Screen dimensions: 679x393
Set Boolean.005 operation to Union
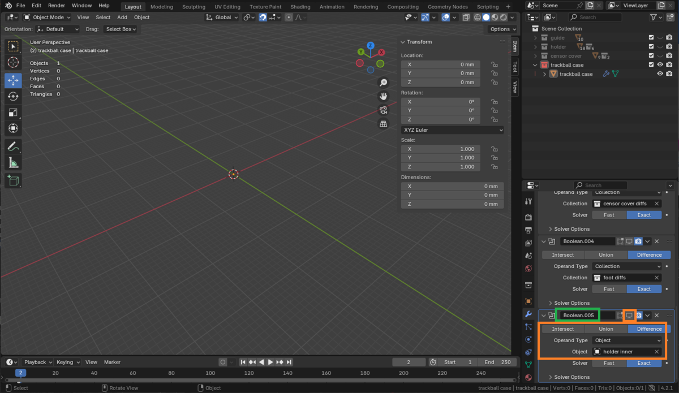(x=606, y=329)
